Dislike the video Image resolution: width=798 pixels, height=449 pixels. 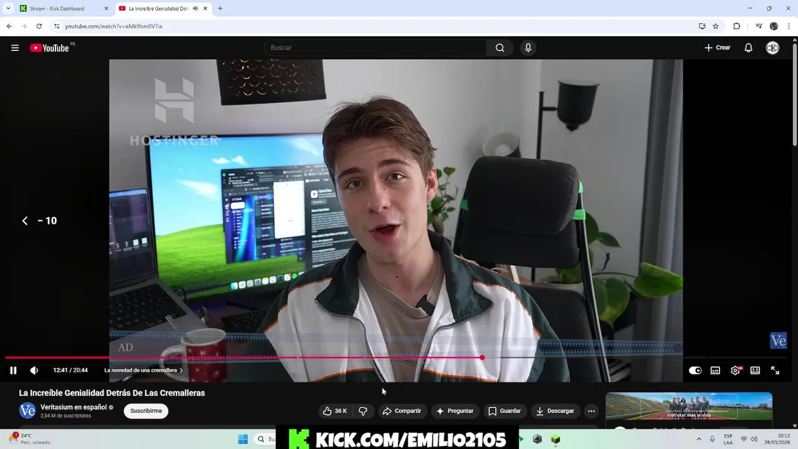[363, 411]
